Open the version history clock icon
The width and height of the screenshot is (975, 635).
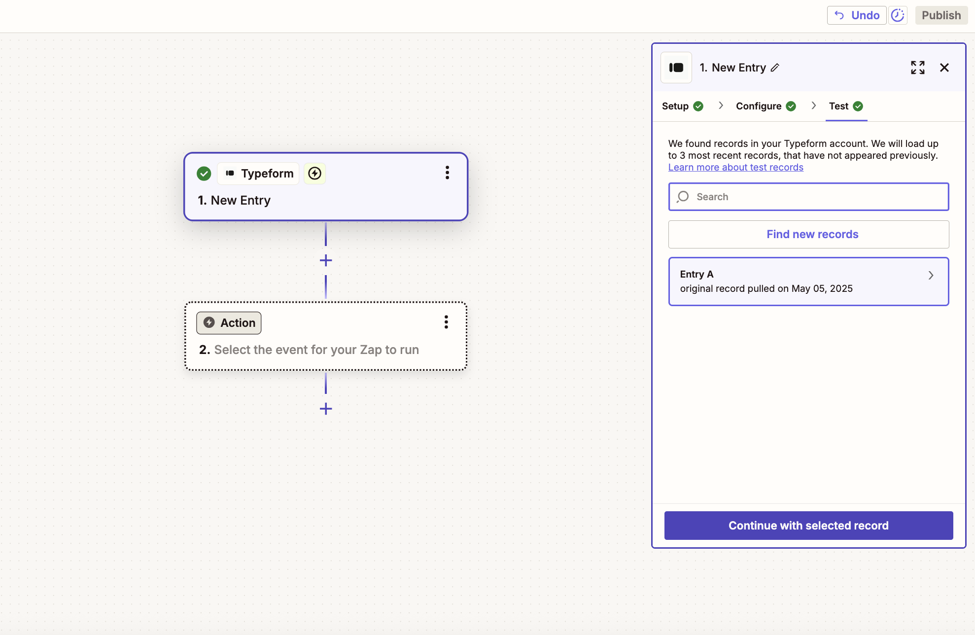898,15
